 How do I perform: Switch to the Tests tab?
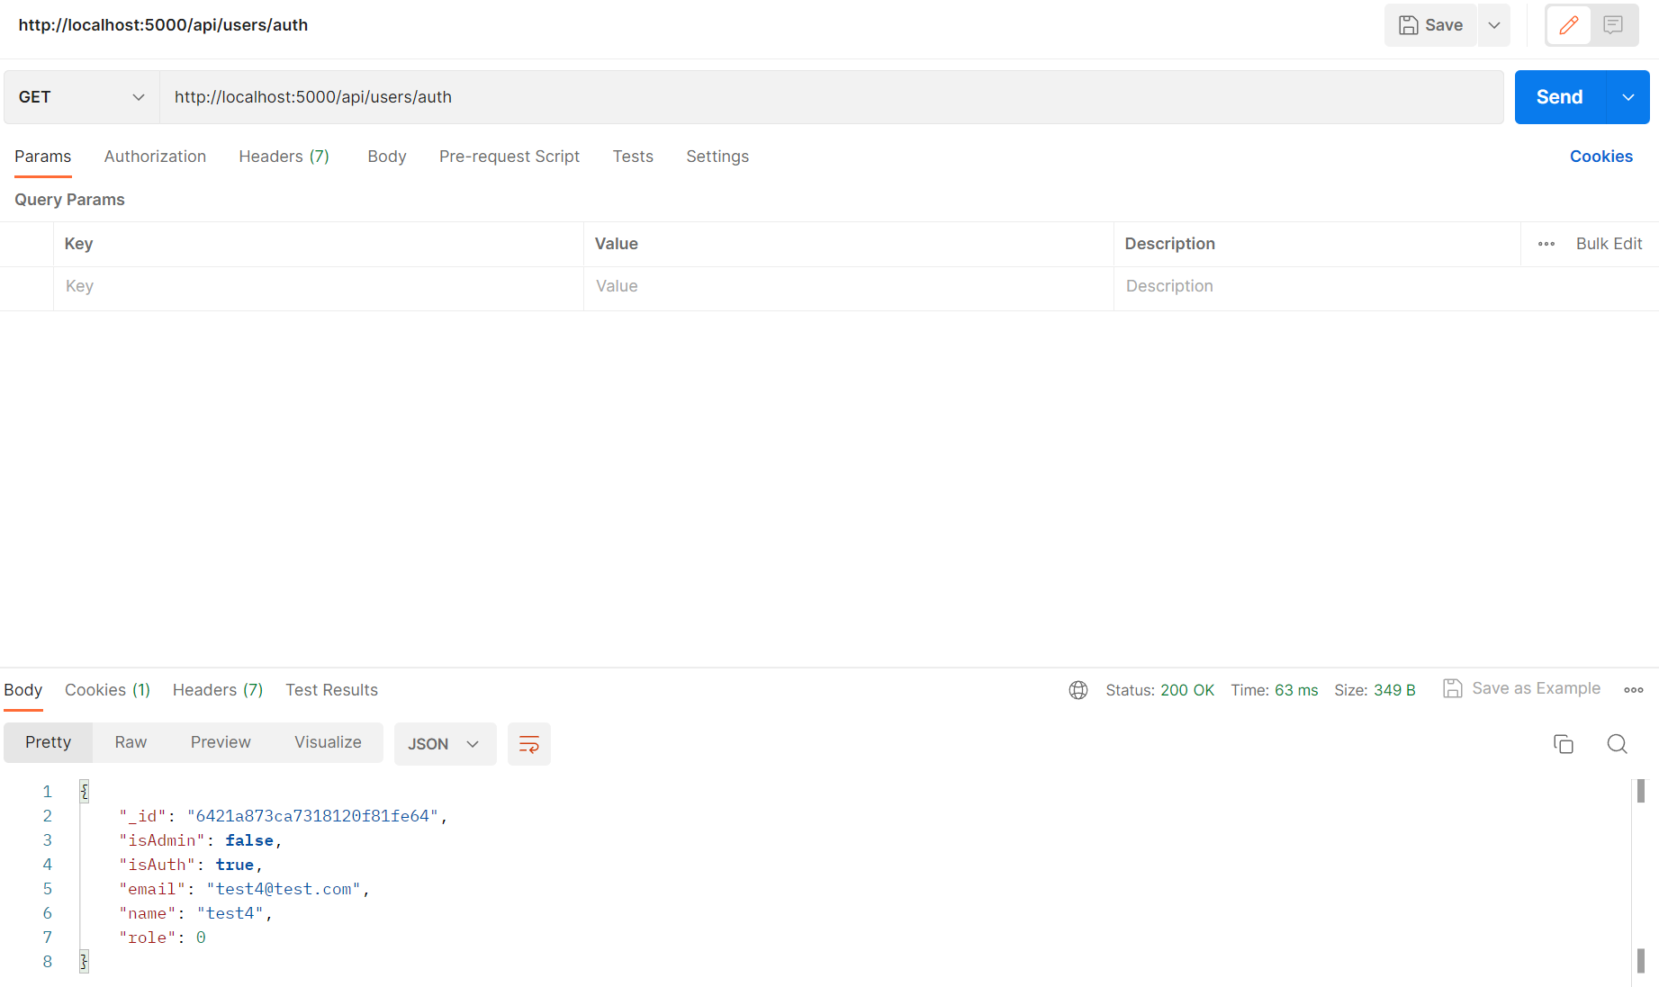(633, 157)
